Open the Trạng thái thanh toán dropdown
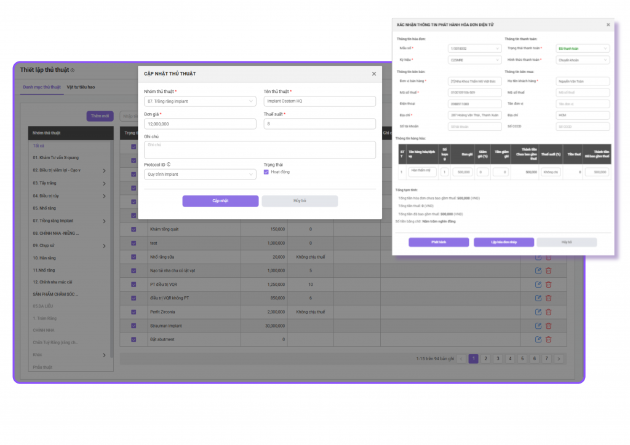 [582, 48]
